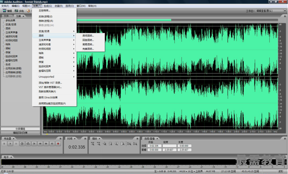Viewport: 288px width, 174px height.
Task: Click the 44100 • 16 位 • 立体声 status text
Action: click(191, 171)
